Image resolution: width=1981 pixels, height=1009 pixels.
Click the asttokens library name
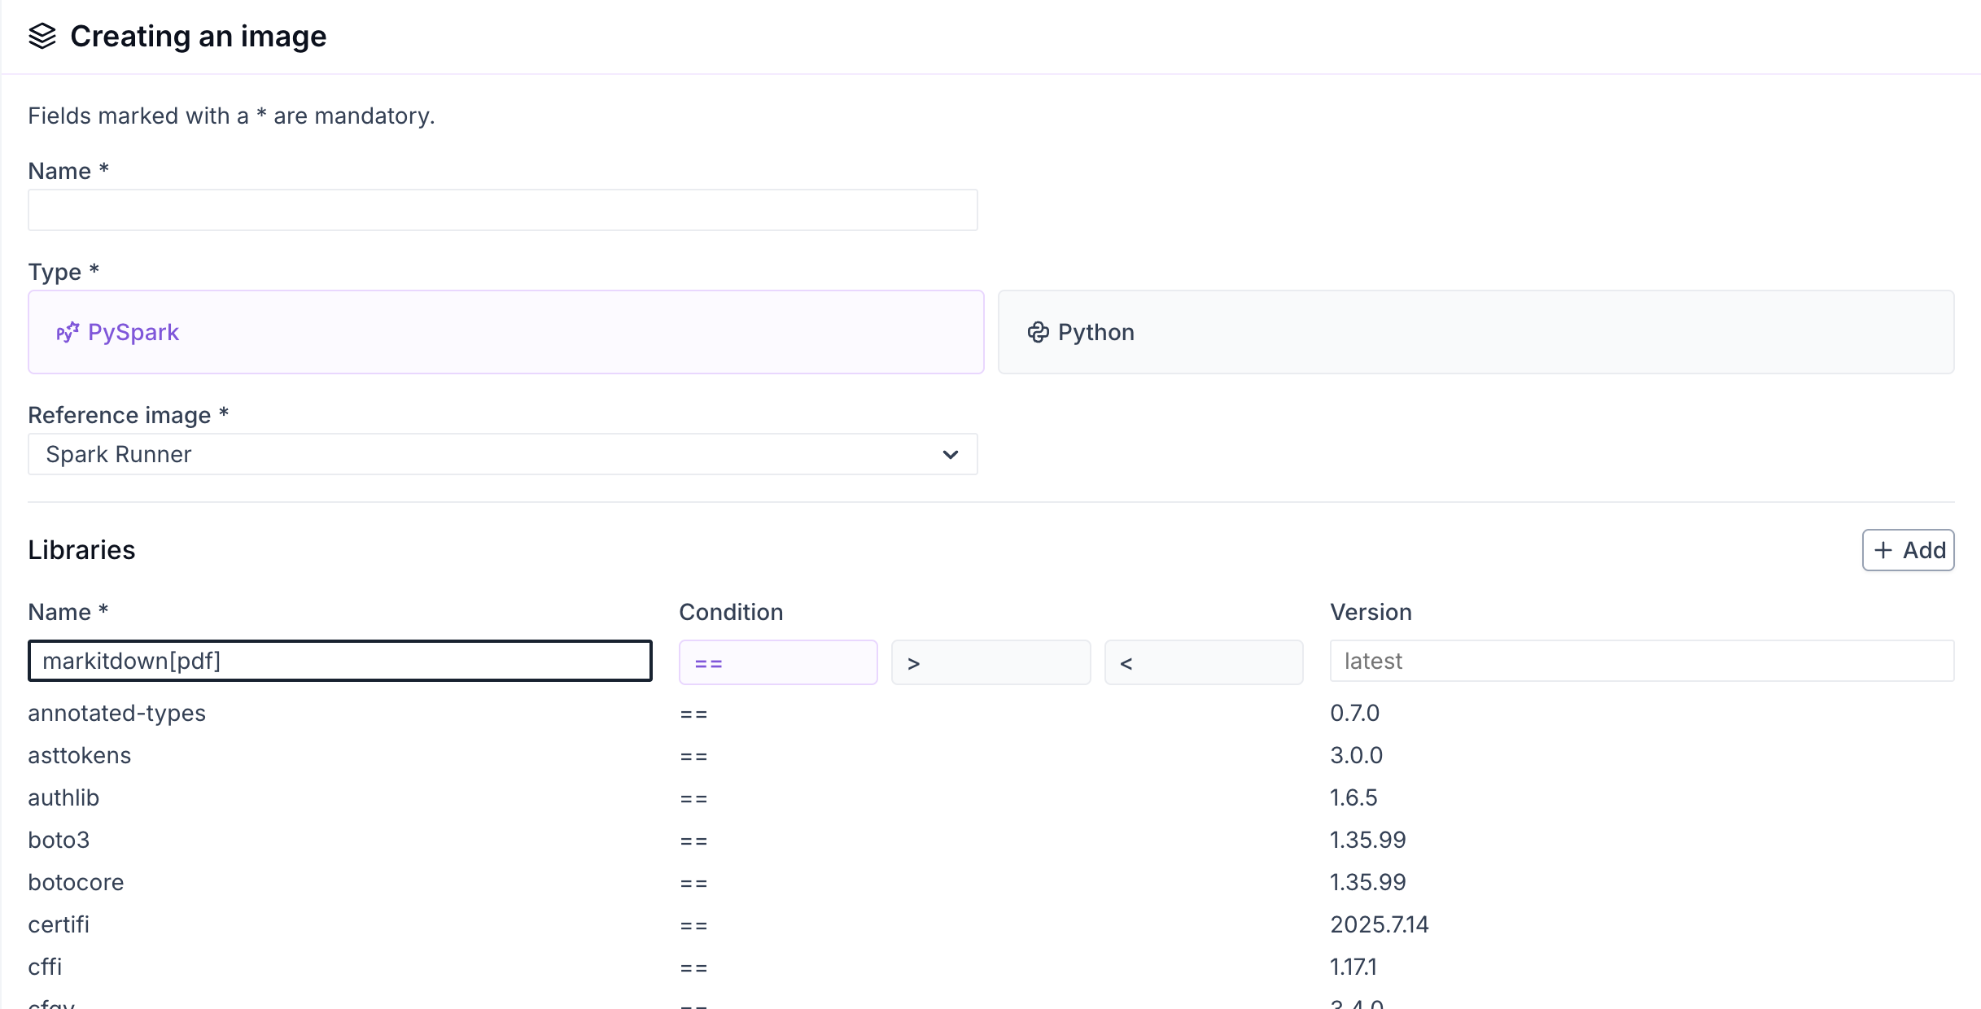click(80, 755)
